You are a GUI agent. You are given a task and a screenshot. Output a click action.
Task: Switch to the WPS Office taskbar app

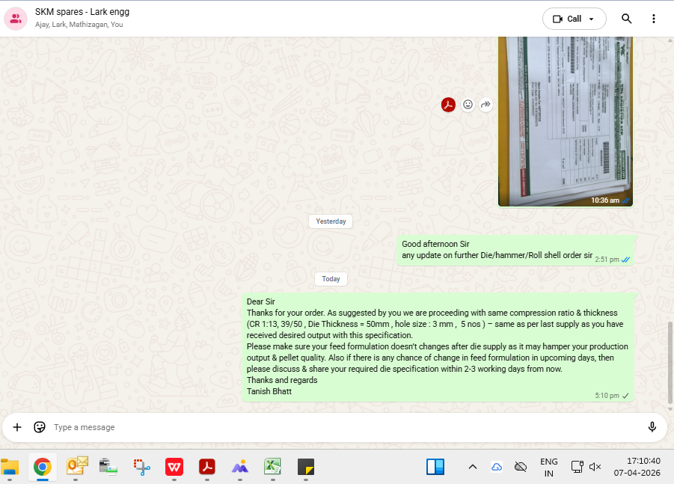click(174, 467)
